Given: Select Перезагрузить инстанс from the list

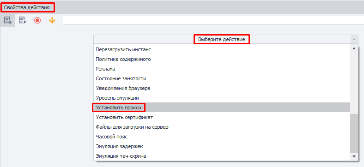Looking at the screenshot, I should click(123, 50).
